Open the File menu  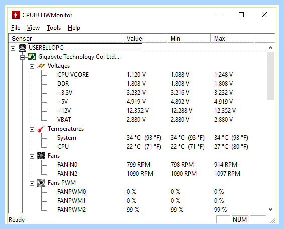pyautogui.click(x=16, y=28)
